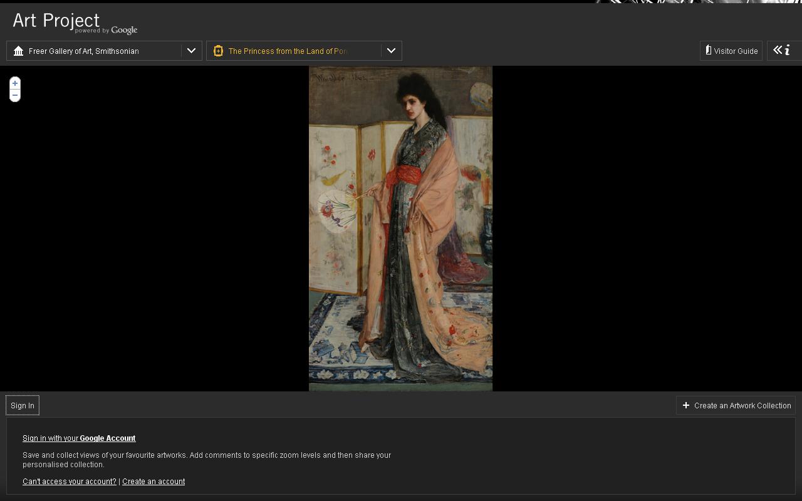Click the Visitor Guide booklet icon
This screenshot has width=802, height=501.
[709, 50]
